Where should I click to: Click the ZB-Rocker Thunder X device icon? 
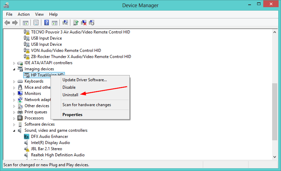click(x=27, y=57)
